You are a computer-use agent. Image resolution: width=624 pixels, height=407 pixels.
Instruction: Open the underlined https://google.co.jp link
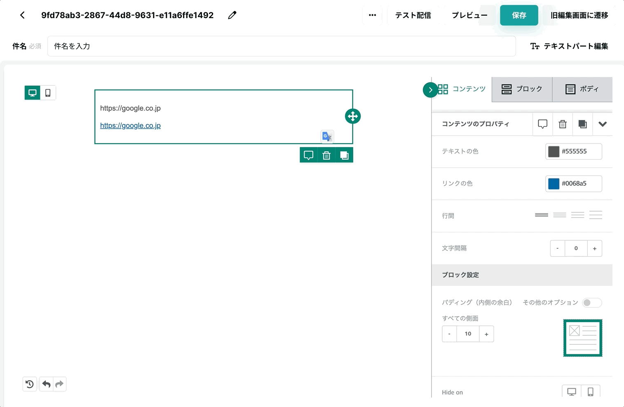tap(130, 126)
